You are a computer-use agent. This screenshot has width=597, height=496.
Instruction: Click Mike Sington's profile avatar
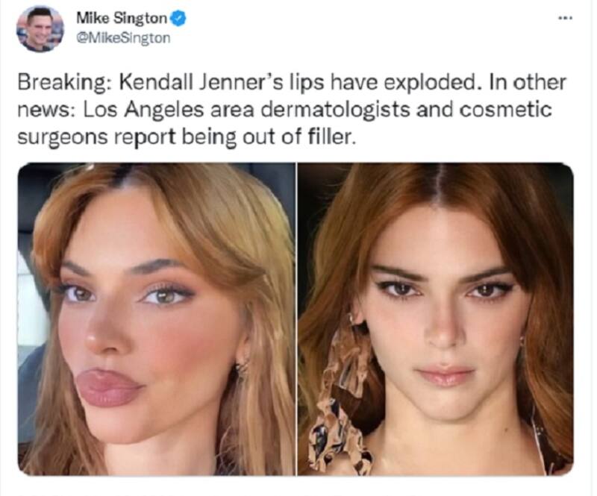pos(40,28)
